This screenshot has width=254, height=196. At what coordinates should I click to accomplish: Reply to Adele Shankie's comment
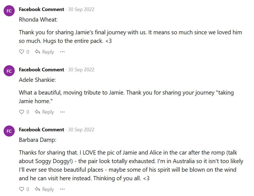click(45, 112)
